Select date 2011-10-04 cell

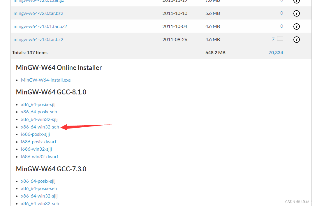175,26
